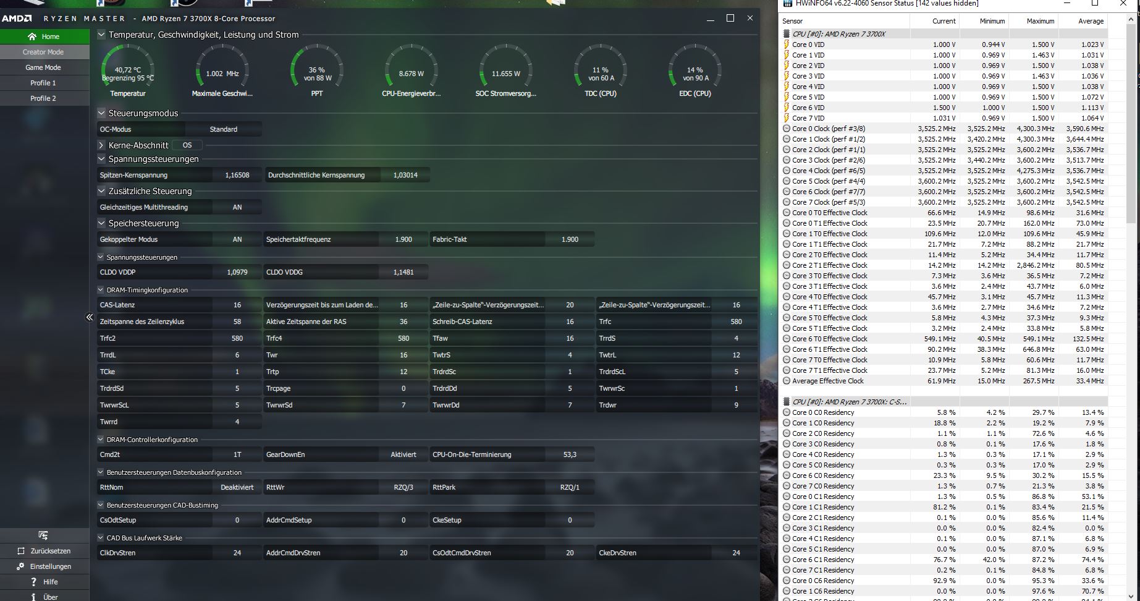Click the CAS-Latenz value field
The height and width of the screenshot is (601, 1140).
point(237,305)
